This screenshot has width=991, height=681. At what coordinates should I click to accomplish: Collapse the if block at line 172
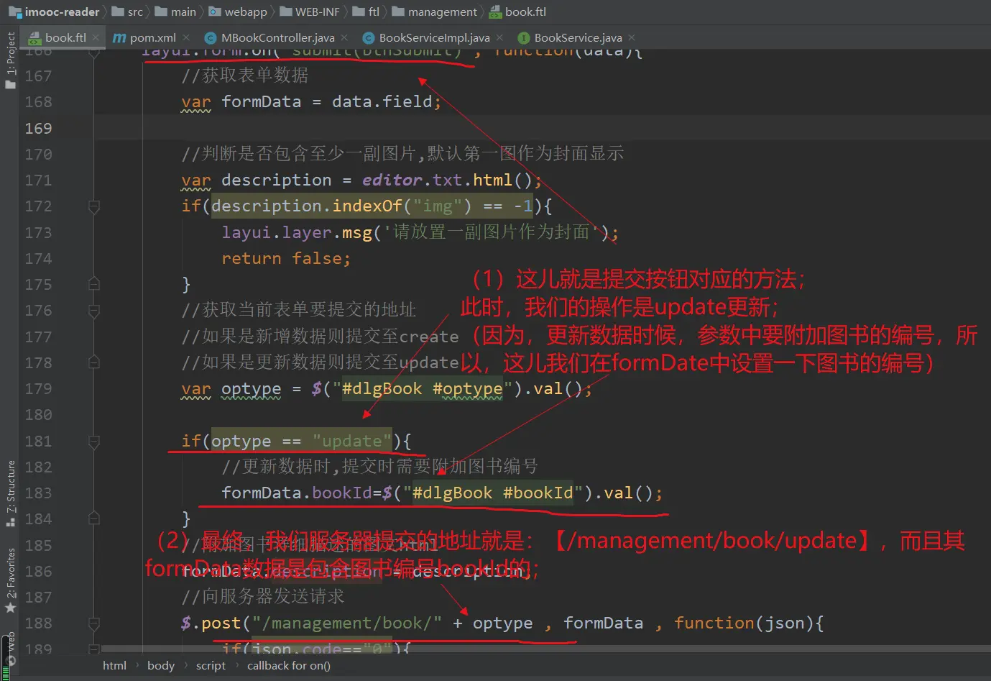(93, 206)
